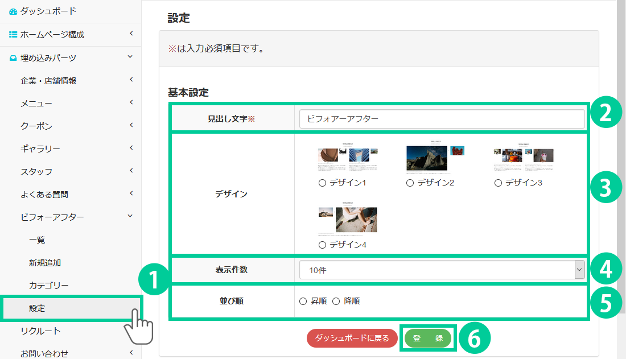Select the Design 2 radio button

click(x=410, y=183)
